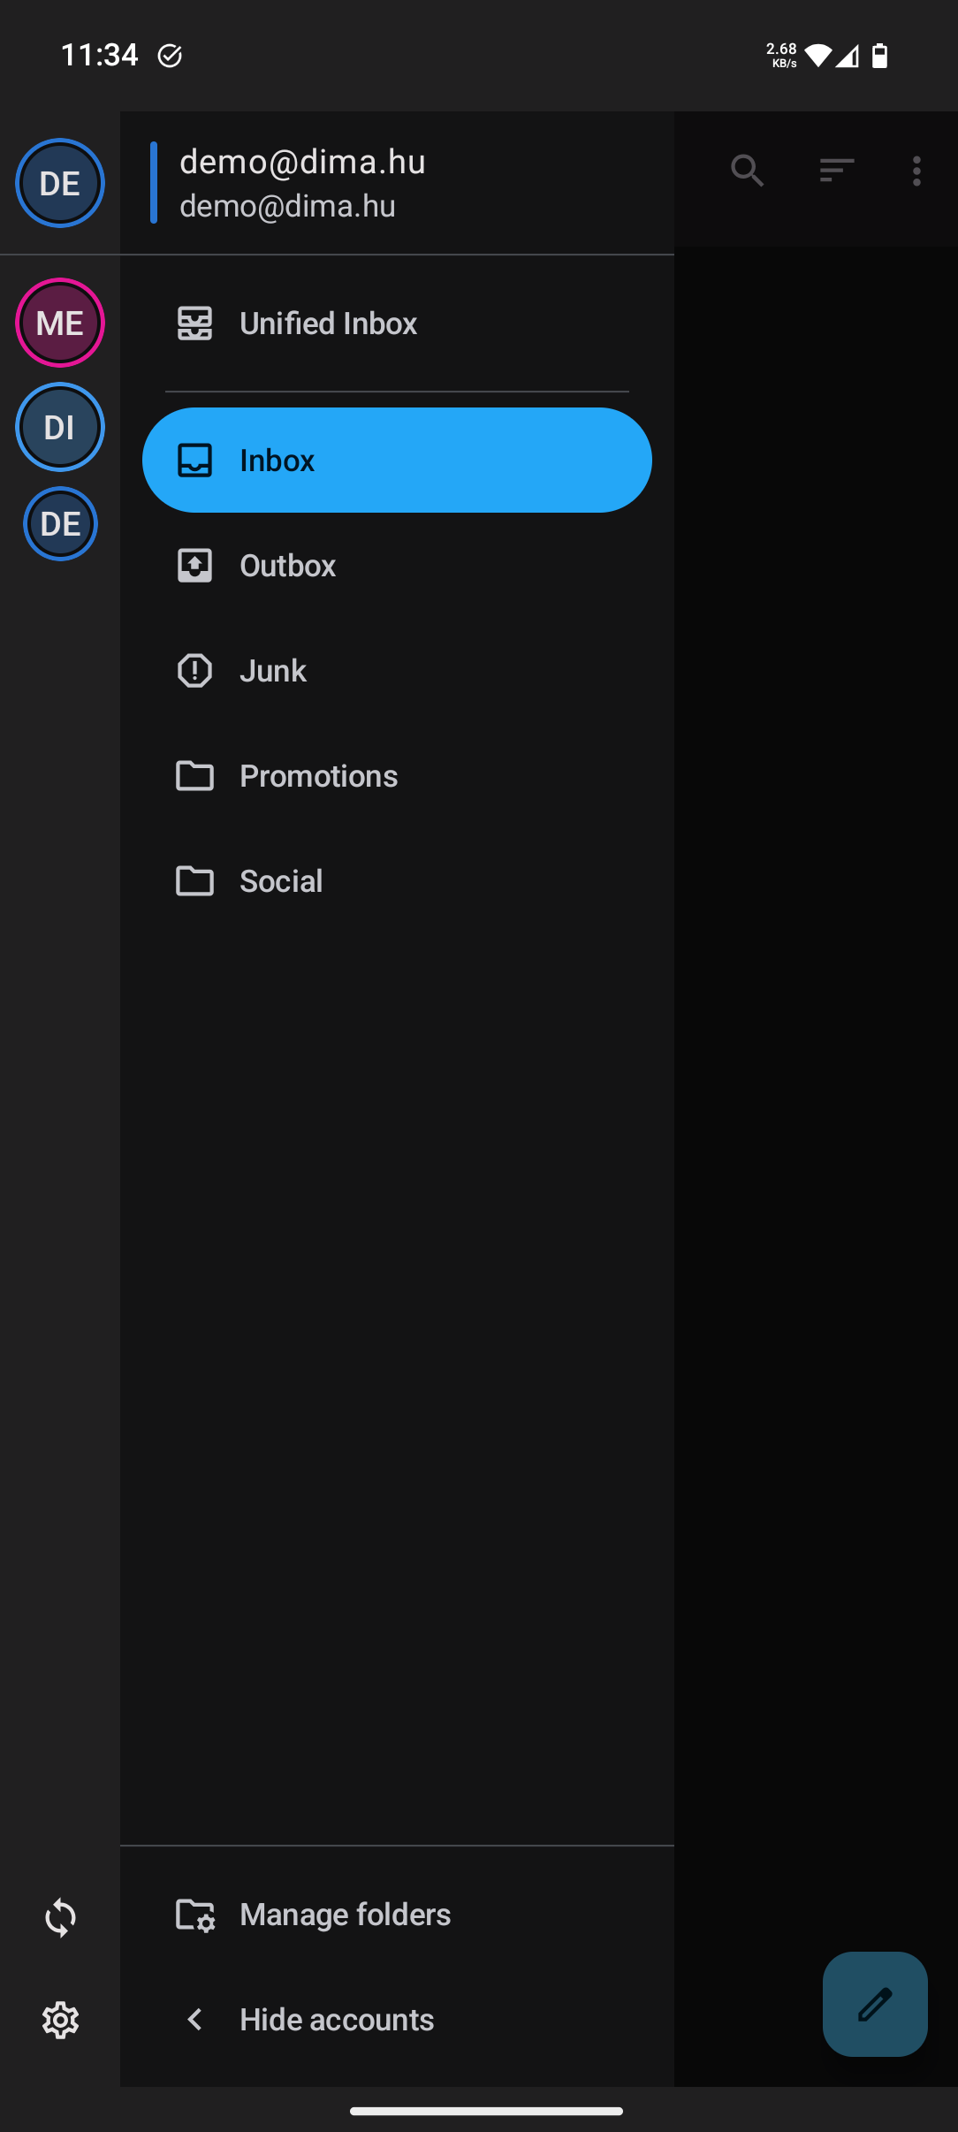The height and width of the screenshot is (2132, 958).
Task: Tap the sync accounts refresh icon
Action: pyautogui.click(x=60, y=1918)
